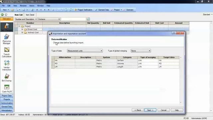Go to last record navigation icon

point(49,10)
